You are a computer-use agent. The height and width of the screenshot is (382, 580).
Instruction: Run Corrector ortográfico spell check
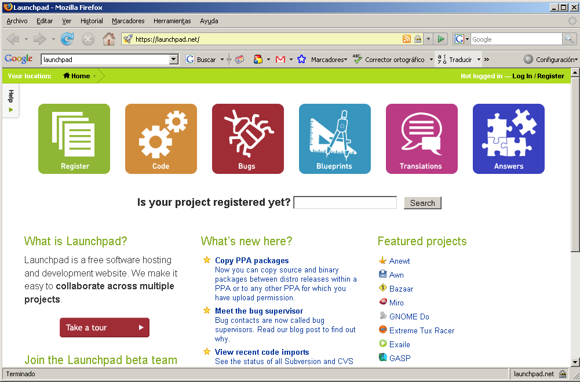pyautogui.click(x=389, y=60)
